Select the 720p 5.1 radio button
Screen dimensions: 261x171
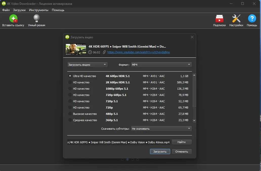(70, 101)
